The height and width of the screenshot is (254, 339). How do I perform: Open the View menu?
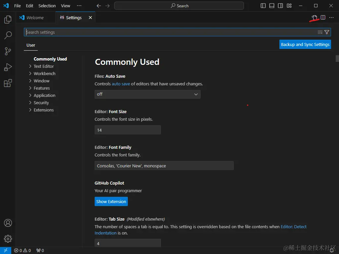pyautogui.click(x=66, y=6)
